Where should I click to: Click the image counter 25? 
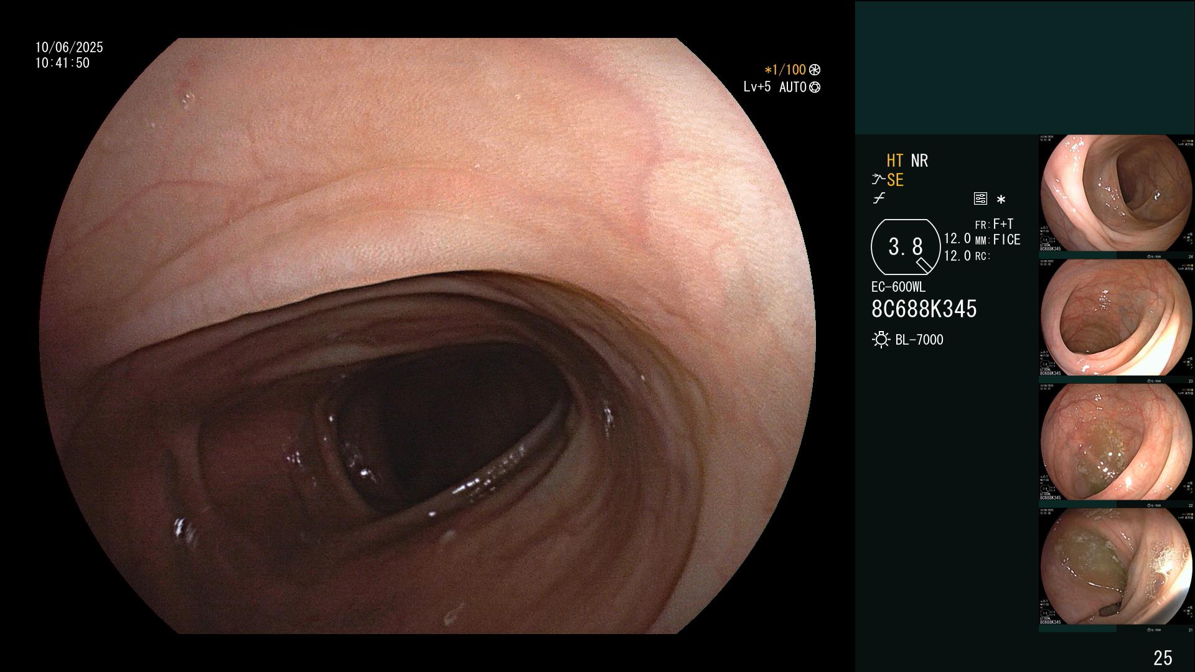(1163, 658)
